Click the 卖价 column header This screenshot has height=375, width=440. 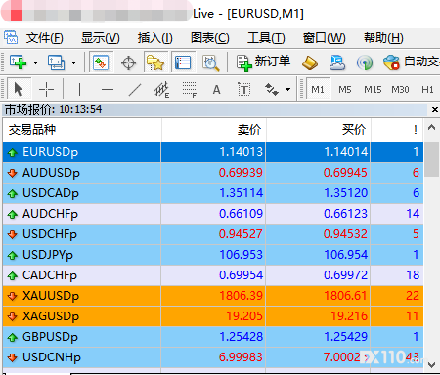[214, 130]
